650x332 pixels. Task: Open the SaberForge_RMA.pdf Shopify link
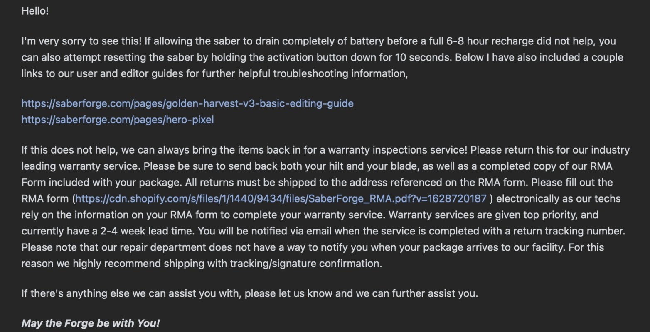281,199
